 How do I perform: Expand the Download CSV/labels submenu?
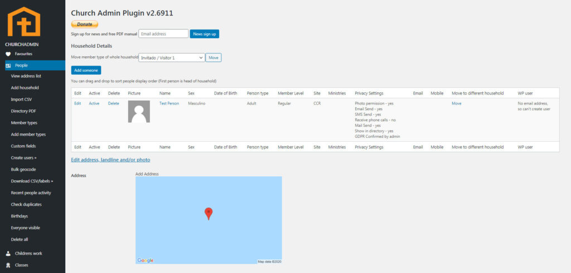tap(32, 181)
